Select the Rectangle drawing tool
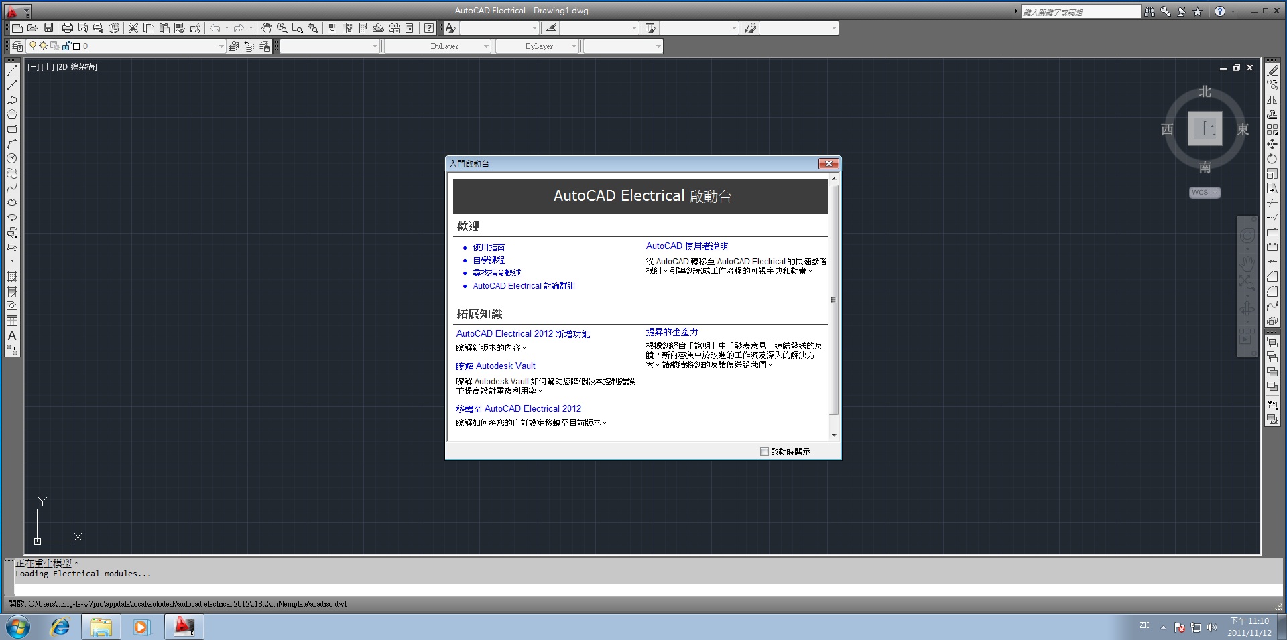Screen dimensions: 1287x640 point(12,129)
